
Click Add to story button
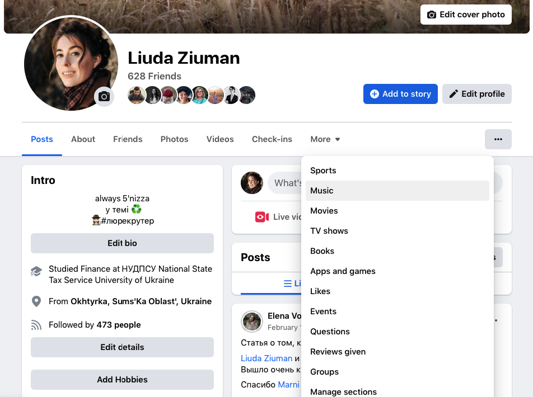400,94
